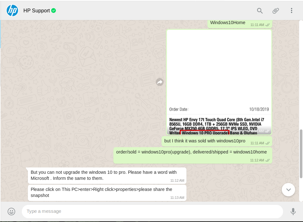Screen dimensions: 303x222
Task: Click the read-receipt ticks on the Windows10Home message
Action: click(268, 25)
